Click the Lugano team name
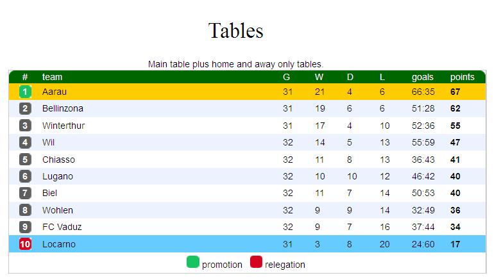 tap(58, 176)
